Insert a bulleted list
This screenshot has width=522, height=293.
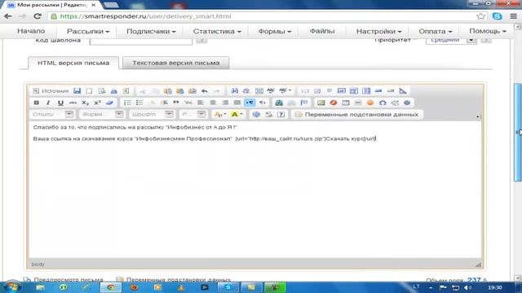(139, 103)
